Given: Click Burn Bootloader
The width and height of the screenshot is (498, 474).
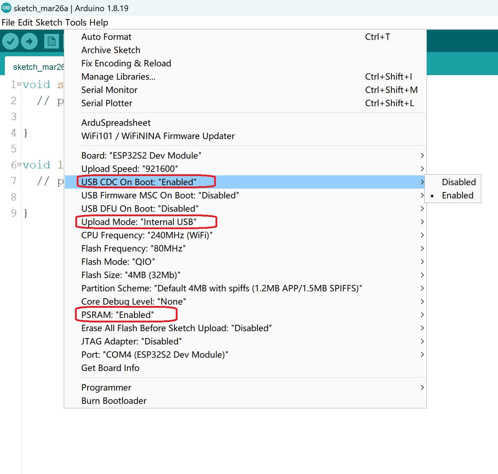Looking at the screenshot, I should (x=114, y=401).
